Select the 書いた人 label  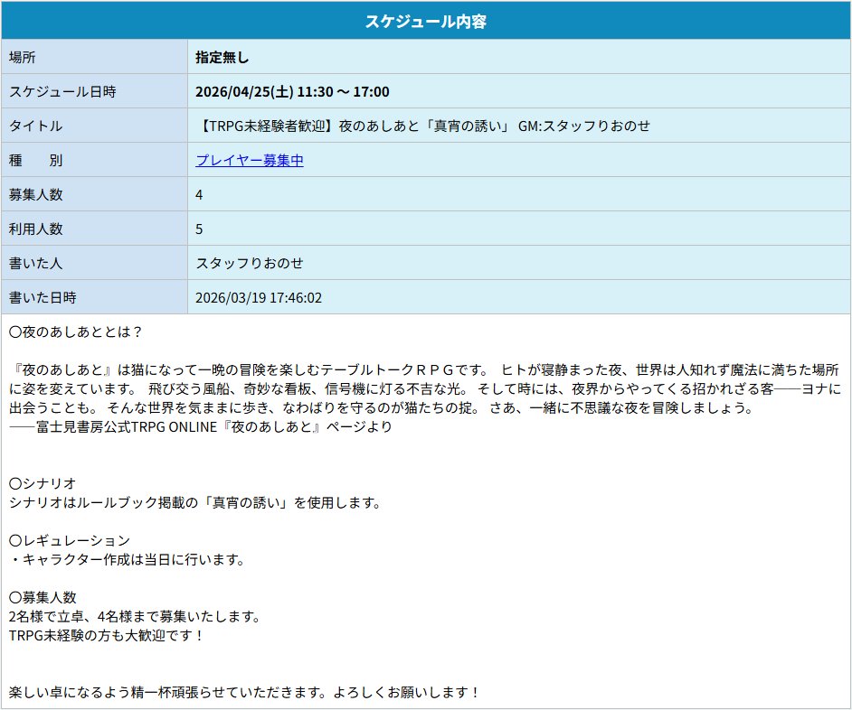[x=35, y=263]
